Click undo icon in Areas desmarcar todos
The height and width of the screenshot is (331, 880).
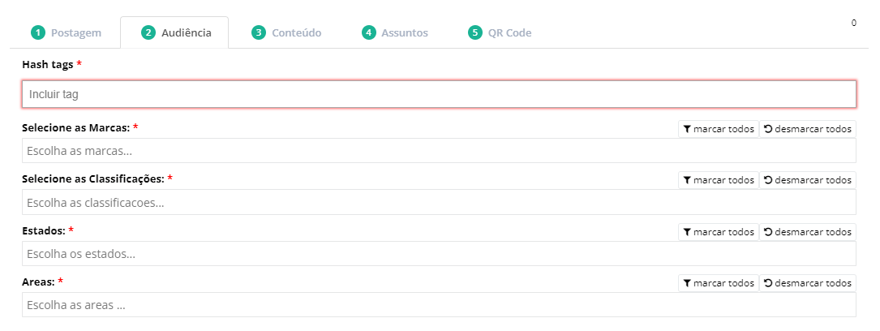tap(768, 283)
